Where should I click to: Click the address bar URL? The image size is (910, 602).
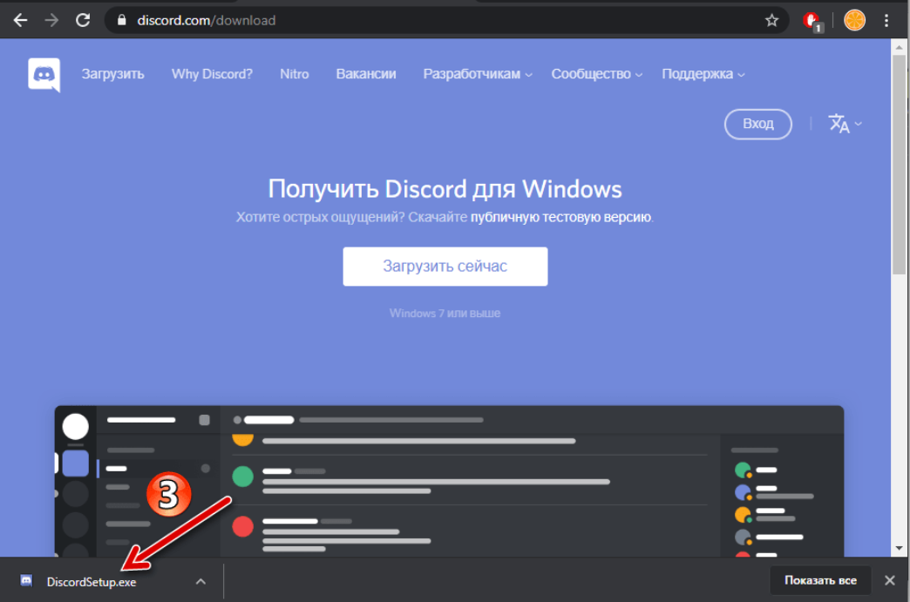click(x=206, y=20)
